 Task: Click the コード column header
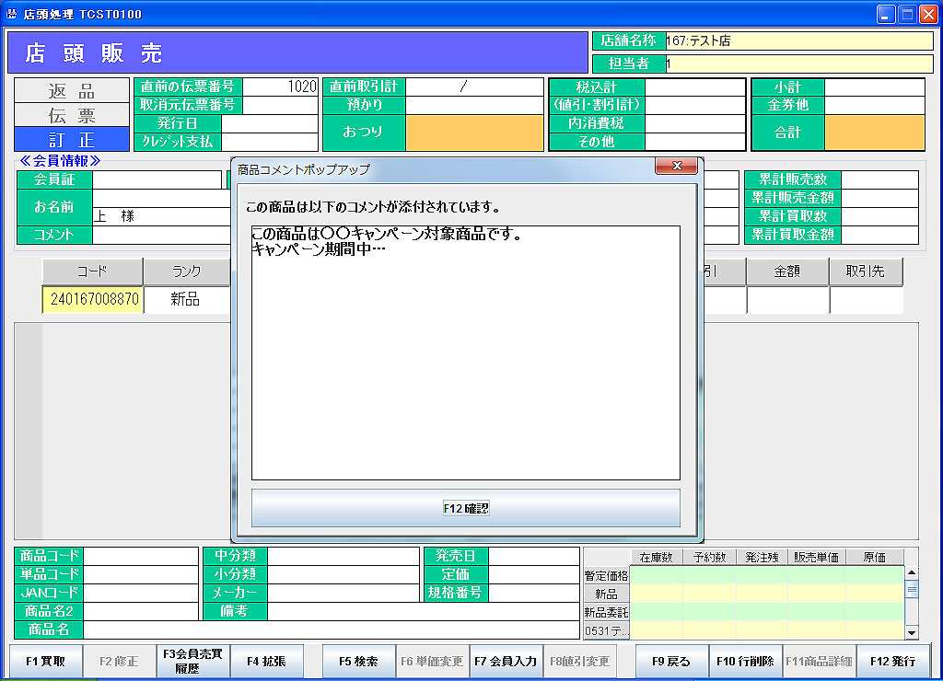tap(93, 271)
